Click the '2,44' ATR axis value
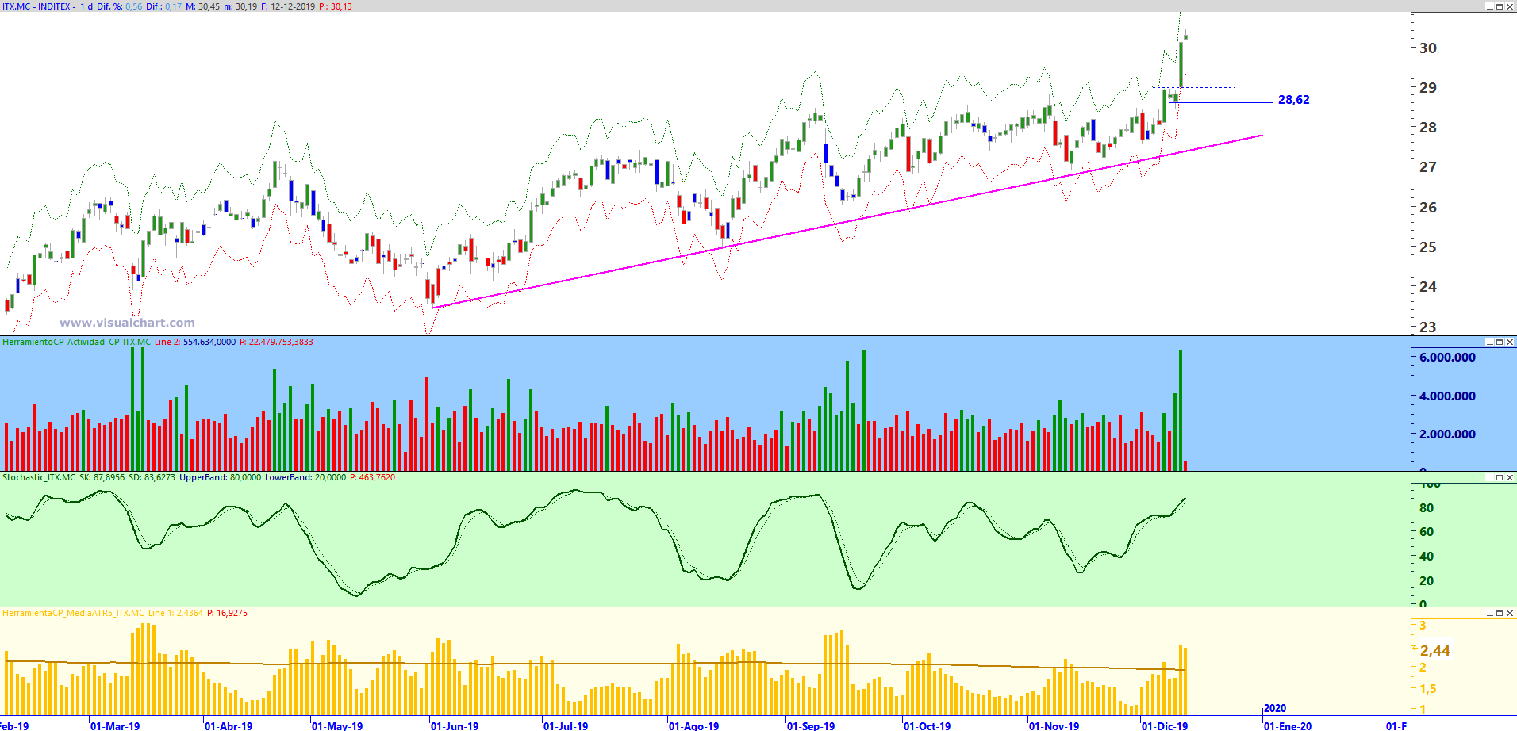 (x=1435, y=651)
